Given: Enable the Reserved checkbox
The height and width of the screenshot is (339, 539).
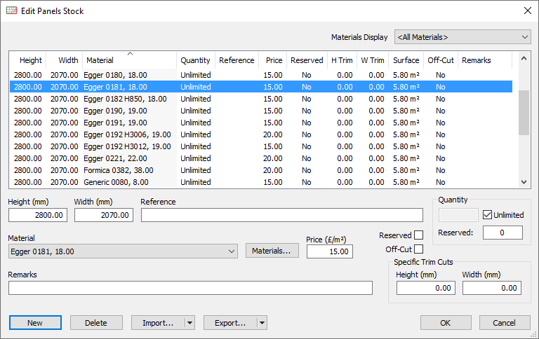Looking at the screenshot, I should click(x=419, y=235).
